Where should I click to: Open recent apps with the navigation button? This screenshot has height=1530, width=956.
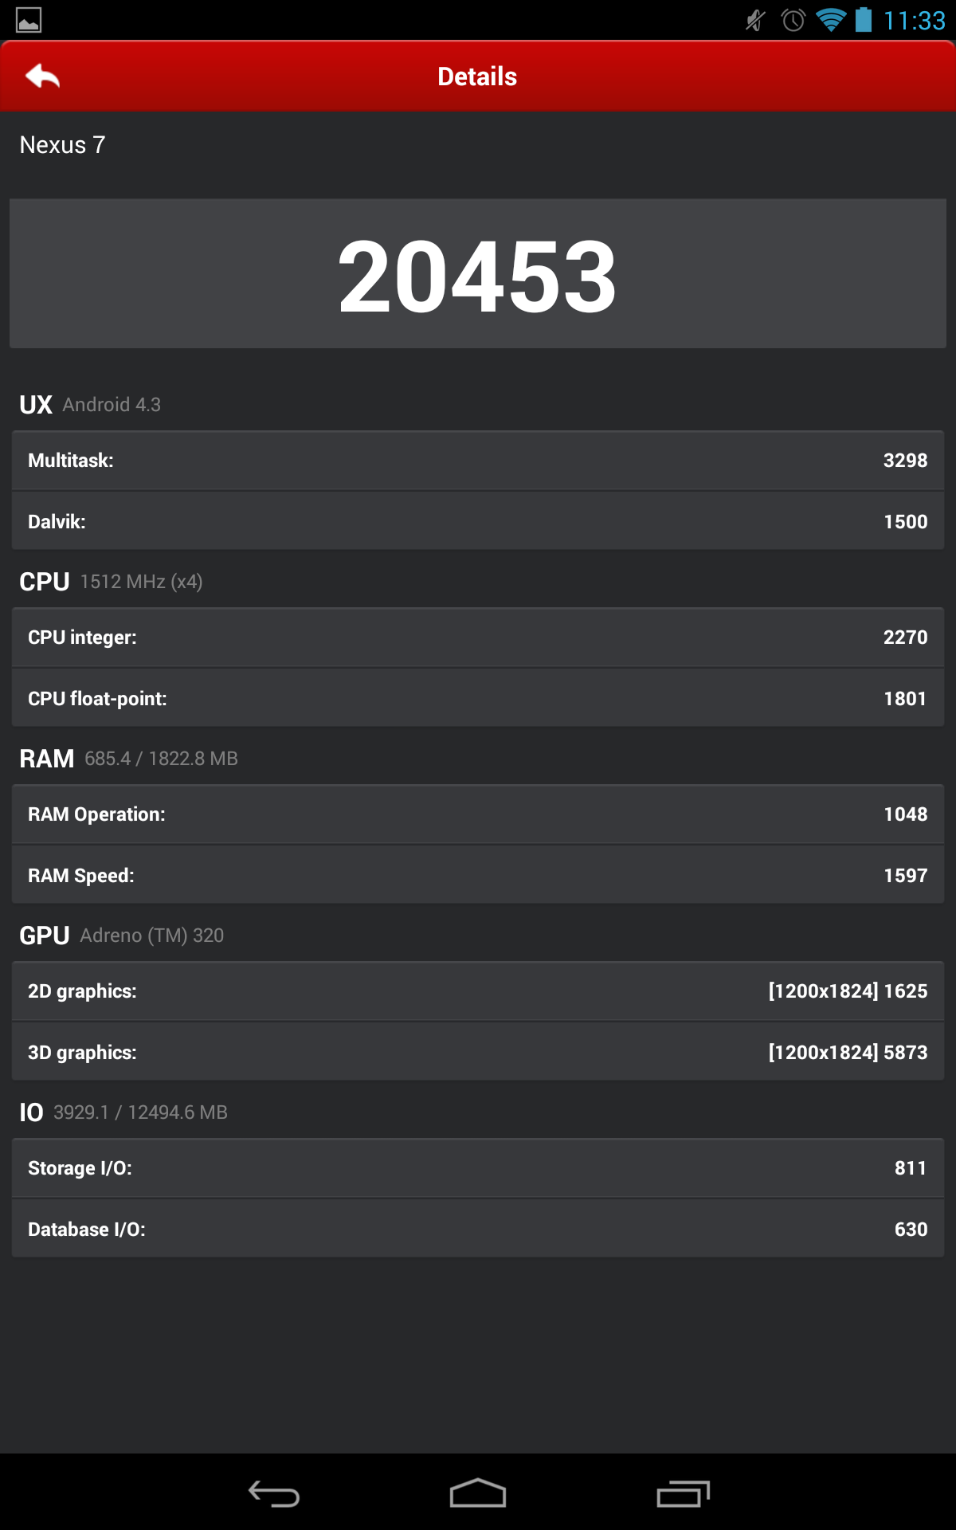tap(681, 1492)
